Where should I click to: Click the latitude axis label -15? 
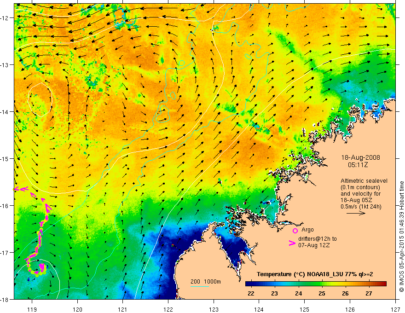tap(5, 158)
